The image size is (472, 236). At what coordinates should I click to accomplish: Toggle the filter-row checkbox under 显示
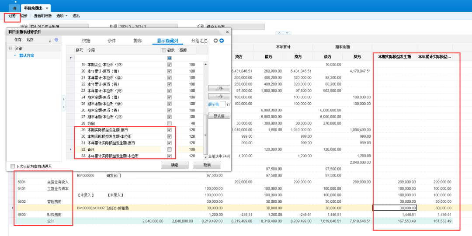click(x=170, y=58)
